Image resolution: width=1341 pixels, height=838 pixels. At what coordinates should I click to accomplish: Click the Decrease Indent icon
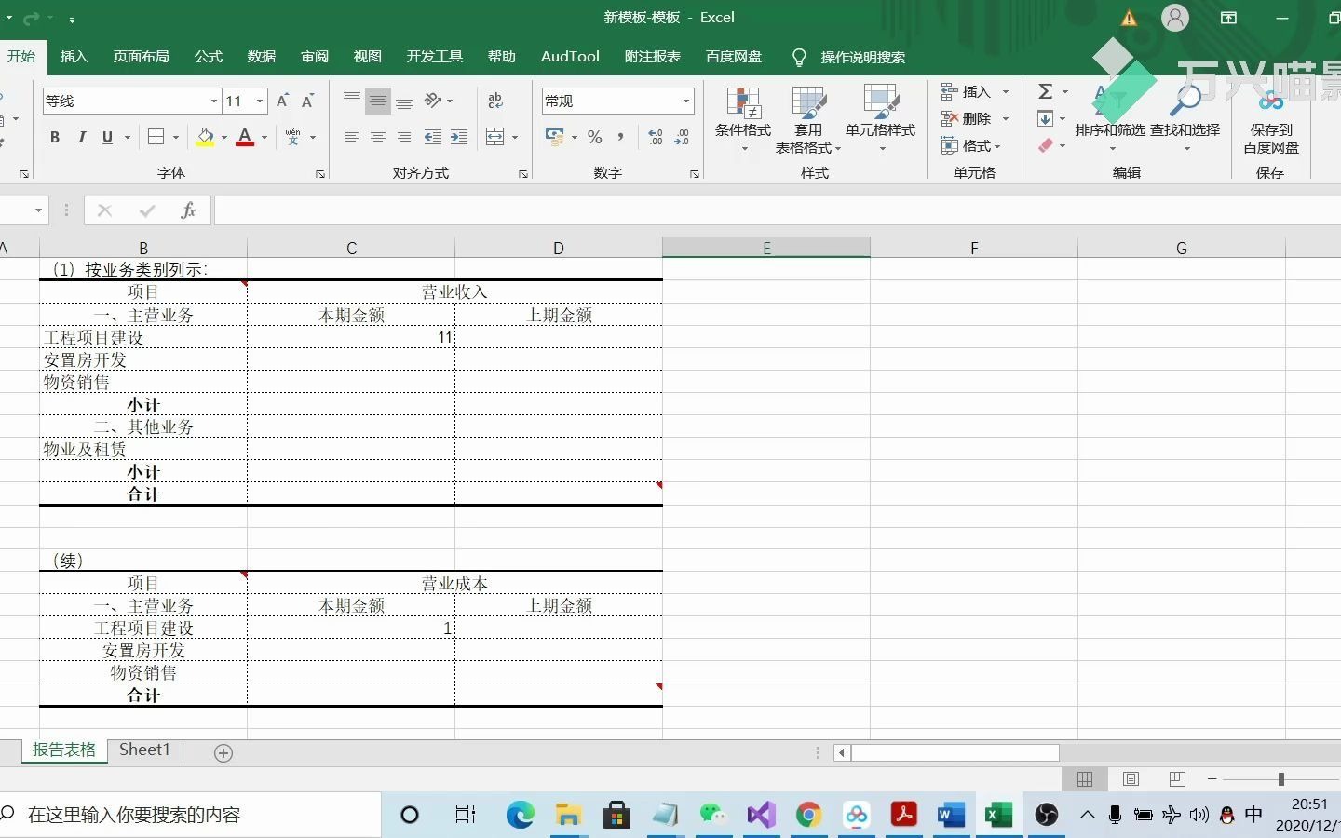(433, 137)
